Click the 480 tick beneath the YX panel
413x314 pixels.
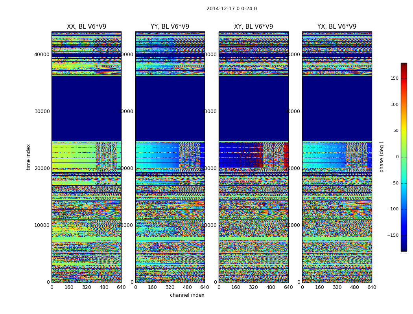click(354, 287)
